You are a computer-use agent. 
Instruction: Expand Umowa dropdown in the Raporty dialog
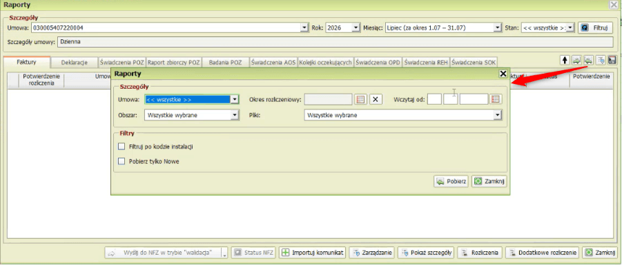point(235,99)
